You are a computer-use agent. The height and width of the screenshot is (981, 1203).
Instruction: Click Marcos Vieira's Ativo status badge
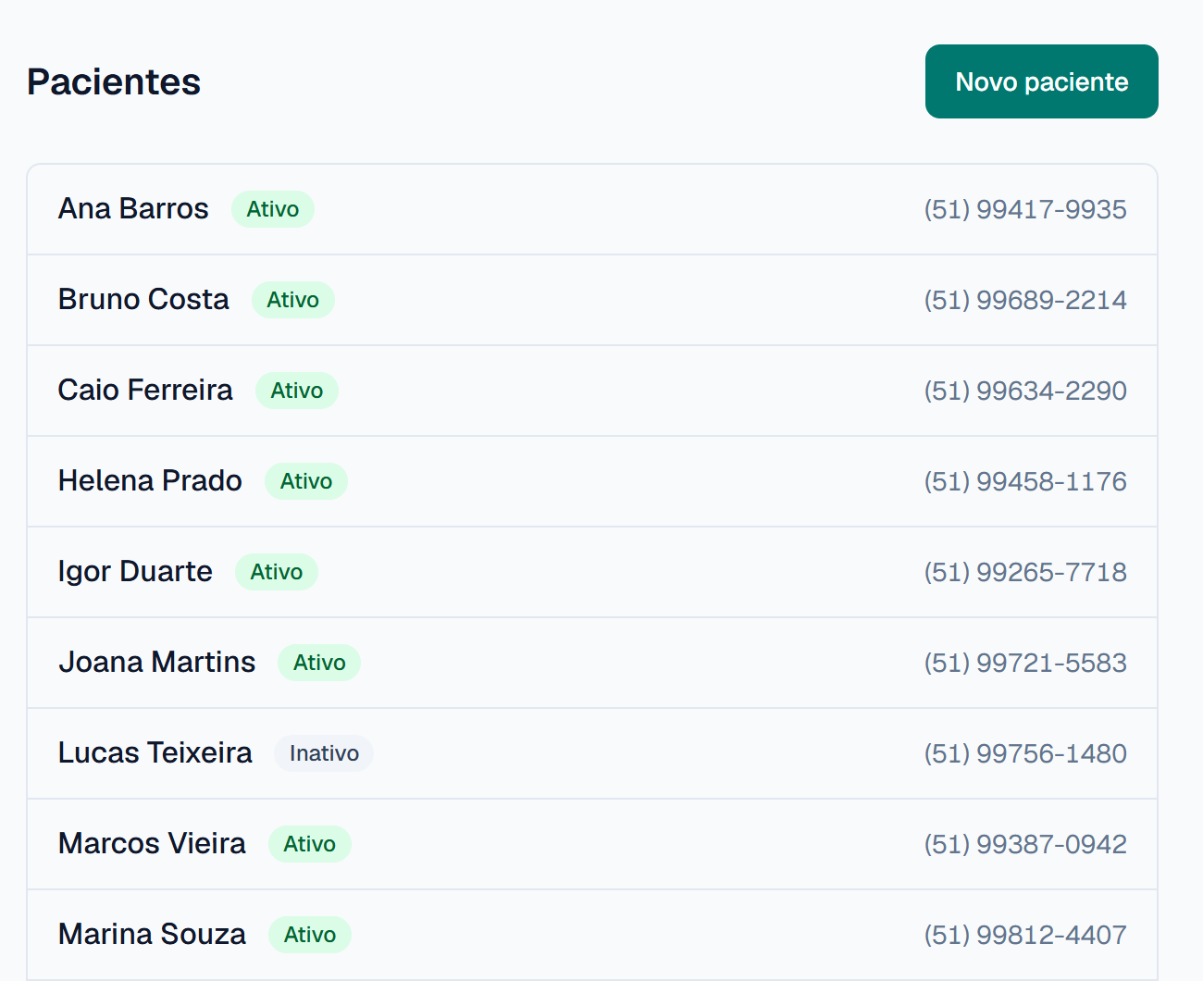click(310, 844)
